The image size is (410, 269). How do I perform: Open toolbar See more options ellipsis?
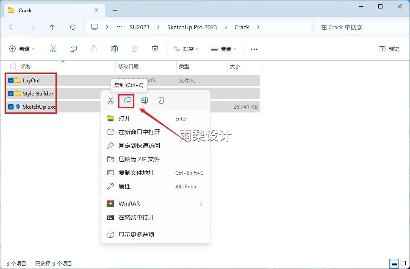pos(254,49)
